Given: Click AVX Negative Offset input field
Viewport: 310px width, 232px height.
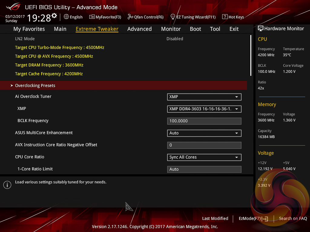Looking at the screenshot, I should (204, 145).
